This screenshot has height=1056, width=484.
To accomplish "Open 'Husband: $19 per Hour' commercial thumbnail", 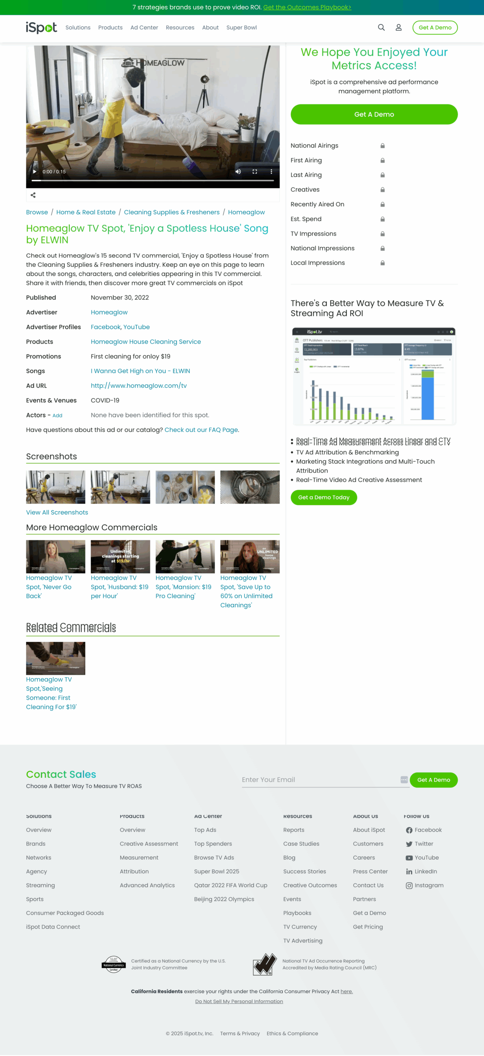I will (x=120, y=557).
